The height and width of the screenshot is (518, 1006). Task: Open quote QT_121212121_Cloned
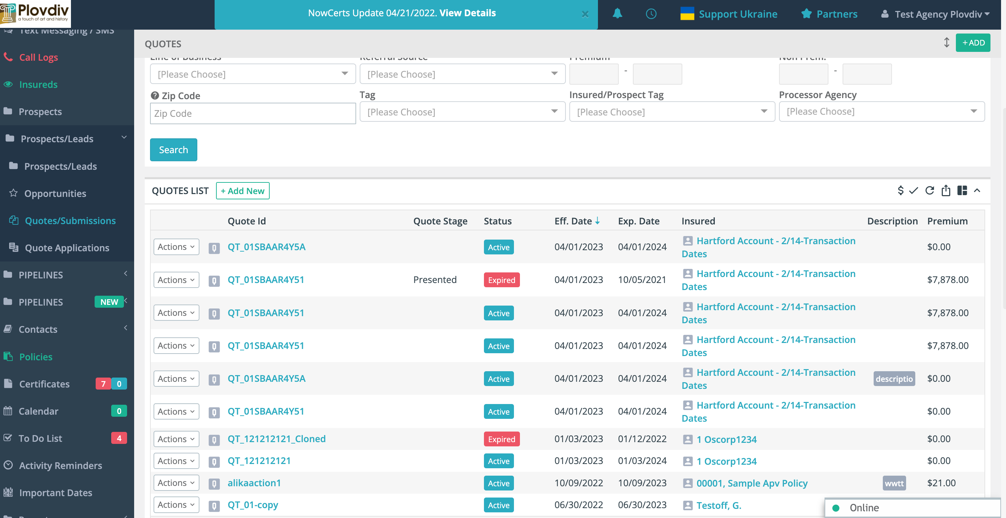pos(276,439)
